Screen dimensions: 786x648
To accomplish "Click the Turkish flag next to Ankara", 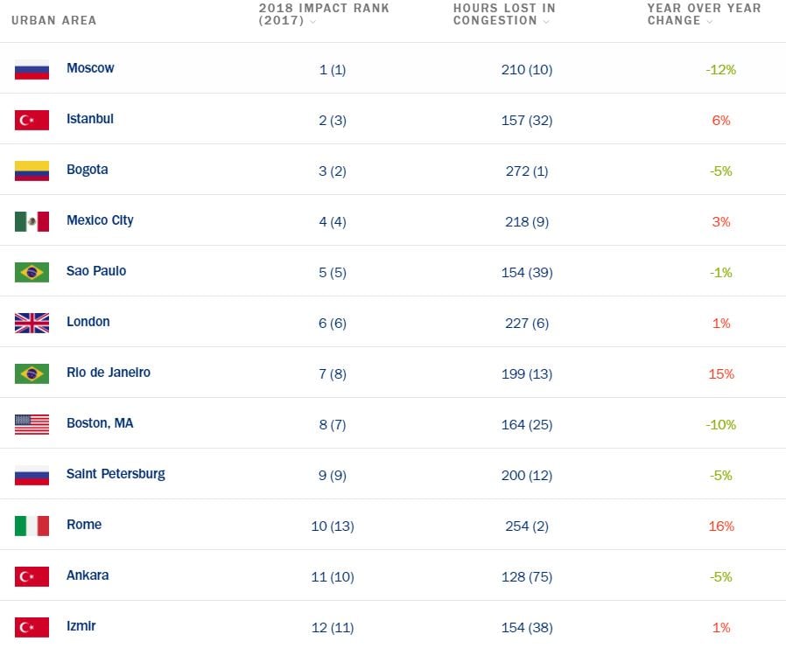I will [x=32, y=576].
